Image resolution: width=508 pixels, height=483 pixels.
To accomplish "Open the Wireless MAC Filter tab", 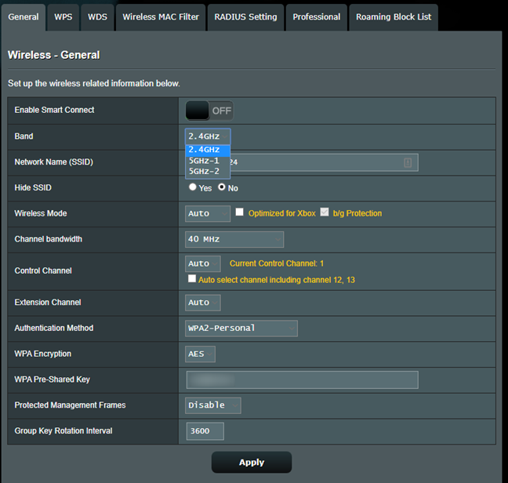I will coord(161,17).
